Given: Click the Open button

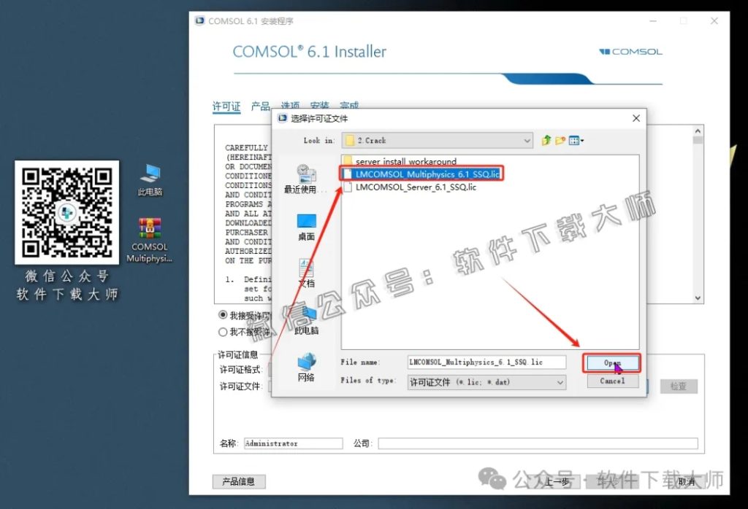Looking at the screenshot, I should (x=612, y=362).
